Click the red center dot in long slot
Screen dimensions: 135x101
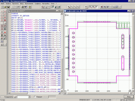[123, 63]
